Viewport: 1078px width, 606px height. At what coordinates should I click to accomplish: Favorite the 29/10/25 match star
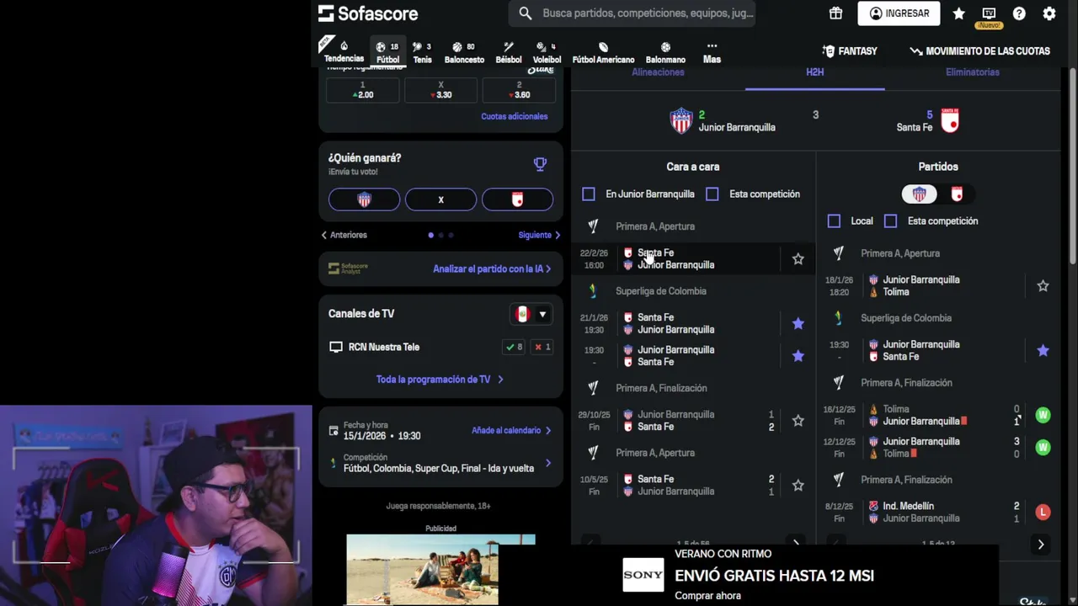pyautogui.click(x=798, y=421)
